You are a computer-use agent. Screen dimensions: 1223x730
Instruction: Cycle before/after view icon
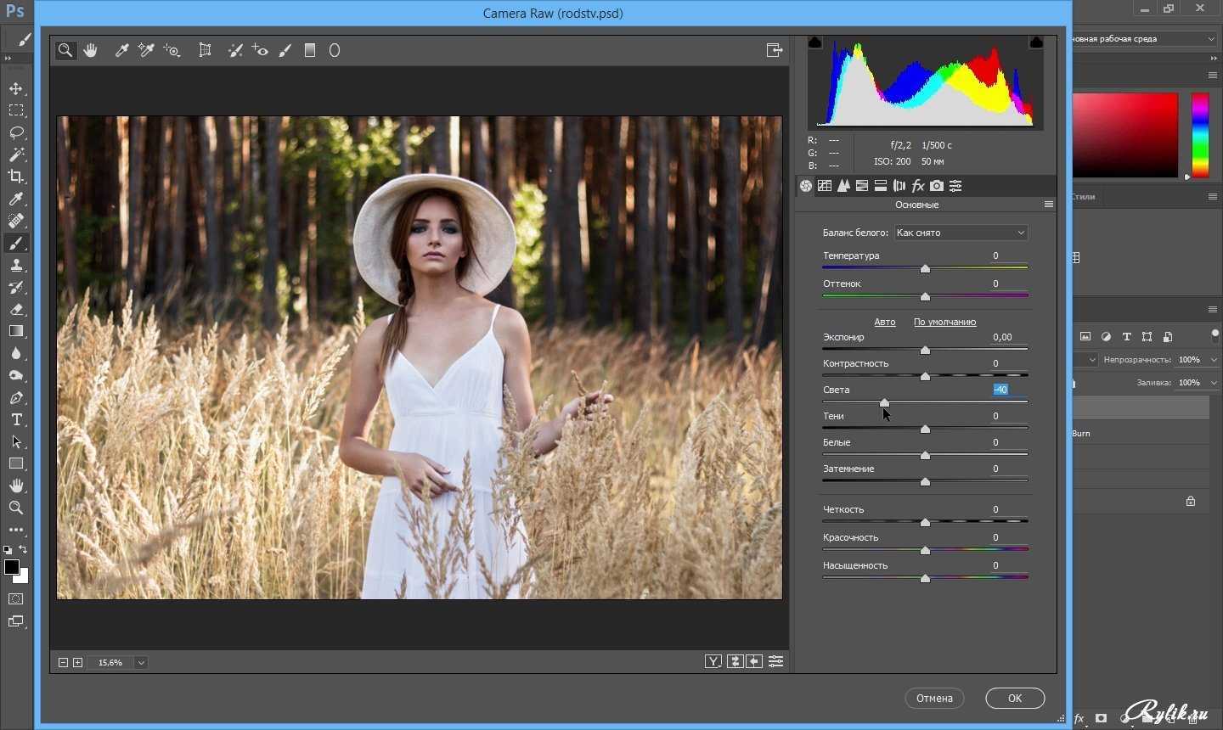pos(713,661)
